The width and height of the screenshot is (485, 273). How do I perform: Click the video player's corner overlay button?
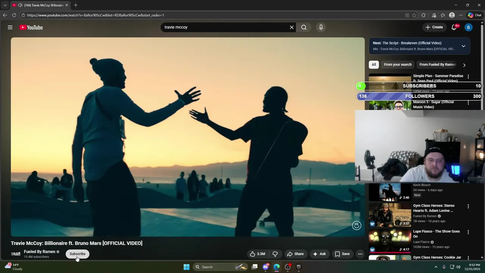[x=357, y=225]
